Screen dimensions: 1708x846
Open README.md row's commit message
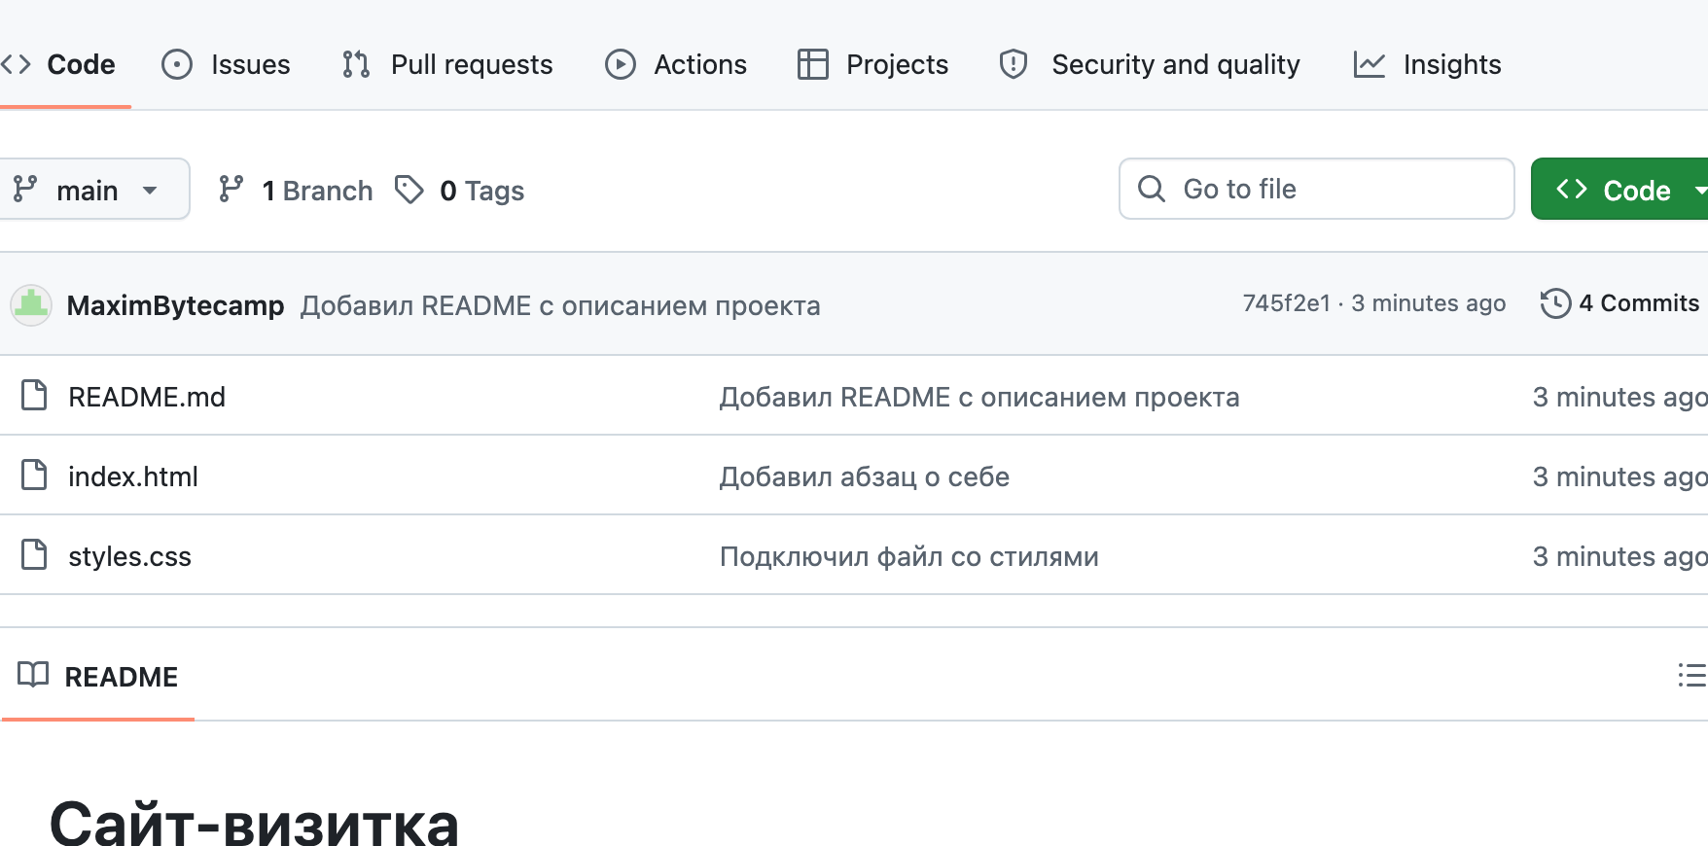(x=979, y=397)
